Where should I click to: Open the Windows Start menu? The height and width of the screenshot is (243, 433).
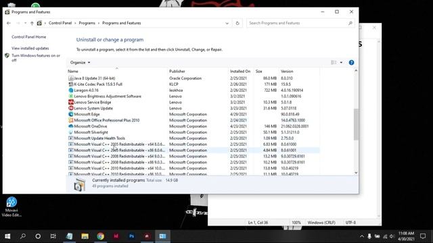click(7, 236)
